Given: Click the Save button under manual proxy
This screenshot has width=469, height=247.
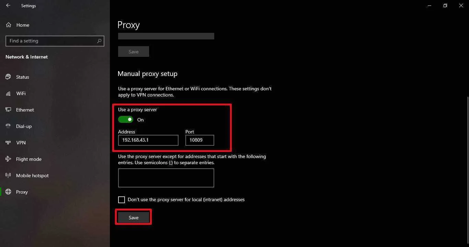Looking at the screenshot, I should coord(134,218).
